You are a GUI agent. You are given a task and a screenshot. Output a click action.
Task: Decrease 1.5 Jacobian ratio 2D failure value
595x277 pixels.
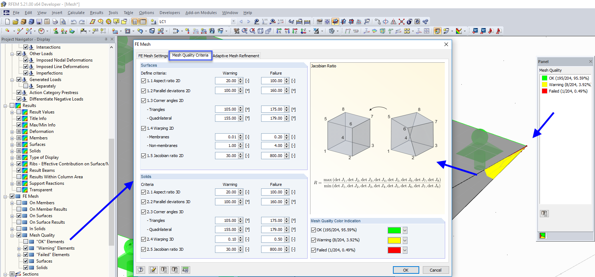coord(287,157)
